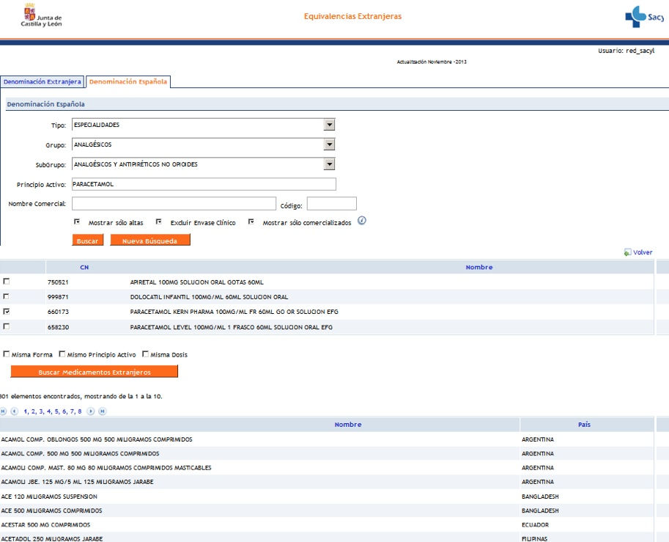The width and height of the screenshot is (669, 542).
Task: Select checkbox for APIRETAL 100MG row
Action: pos(7,282)
